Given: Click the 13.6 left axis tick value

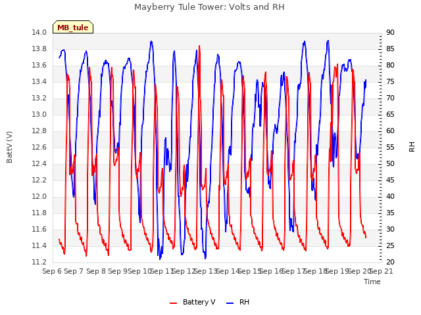Looking at the screenshot, I should click(x=39, y=66).
